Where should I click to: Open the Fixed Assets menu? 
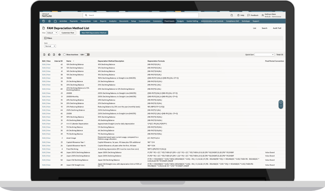coord(169,21)
